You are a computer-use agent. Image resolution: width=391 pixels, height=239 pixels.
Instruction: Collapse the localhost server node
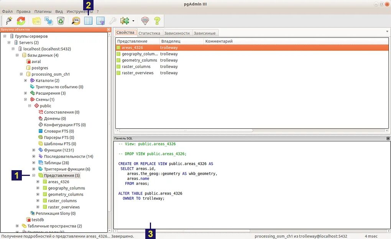click(x=13, y=49)
